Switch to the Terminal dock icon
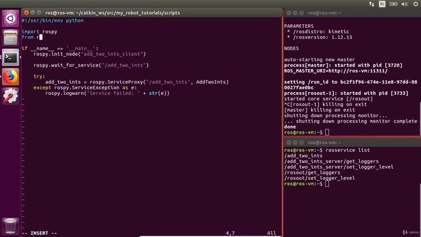The width and height of the screenshot is (421, 237). tap(11, 57)
